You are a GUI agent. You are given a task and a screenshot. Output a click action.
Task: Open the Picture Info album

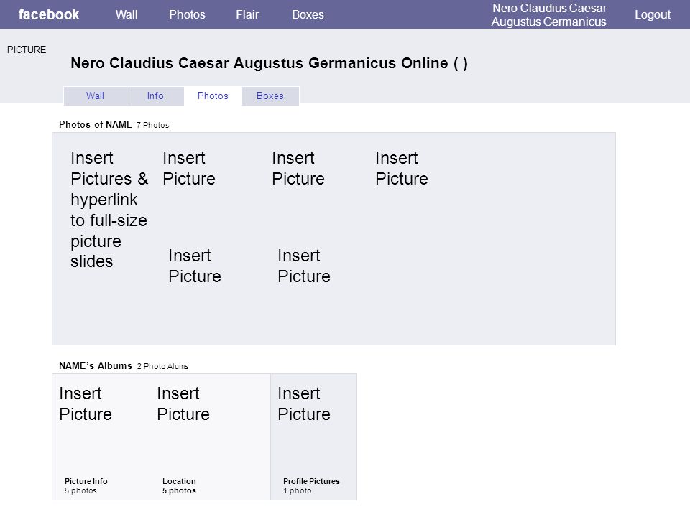click(x=86, y=486)
